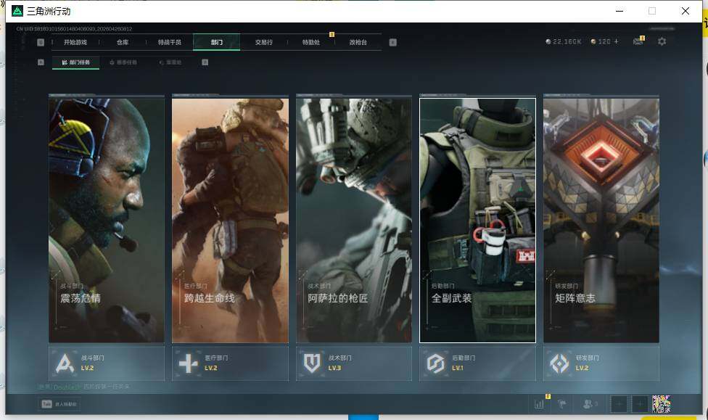Click the 研发部门 diamond emblem icon

click(x=559, y=363)
